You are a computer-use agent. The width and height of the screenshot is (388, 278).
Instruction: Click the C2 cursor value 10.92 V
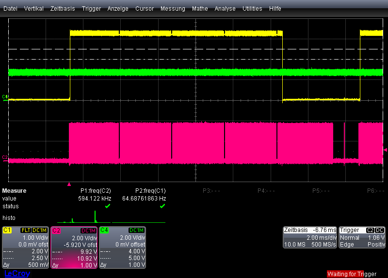87,259
